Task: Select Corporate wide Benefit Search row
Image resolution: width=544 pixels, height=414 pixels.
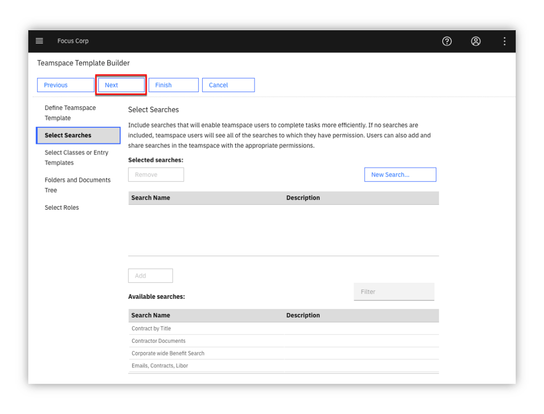Action: coord(283,353)
